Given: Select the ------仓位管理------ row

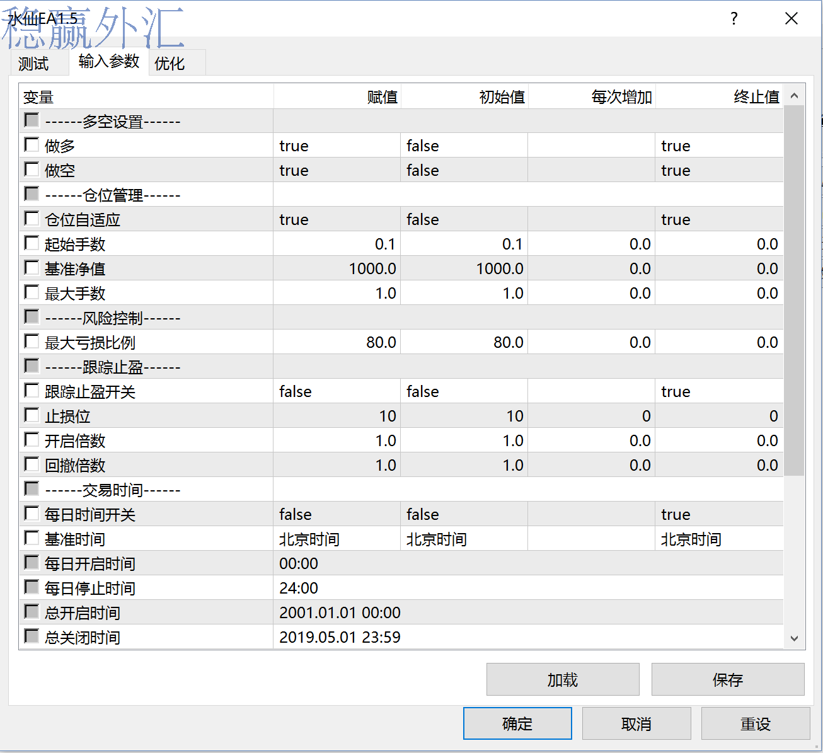Looking at the screenshot, I should 401,195.
